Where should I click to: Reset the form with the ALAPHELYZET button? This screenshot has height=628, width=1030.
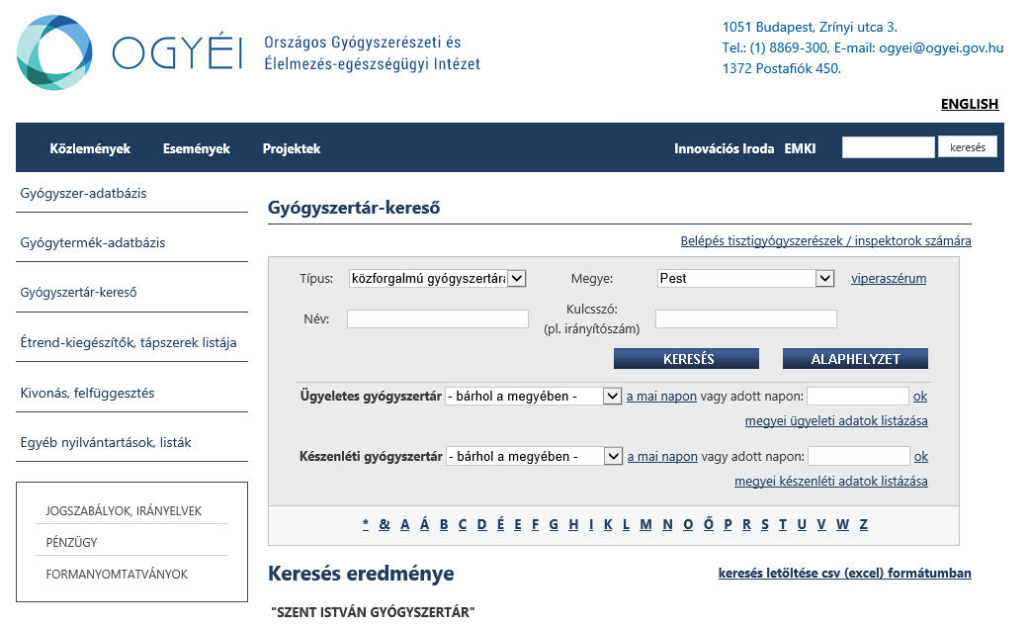[855, 359]
